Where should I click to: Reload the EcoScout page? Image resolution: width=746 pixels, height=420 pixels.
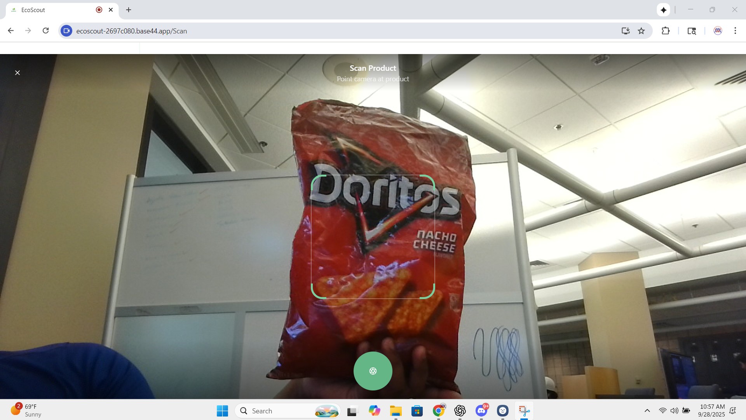(45, 31)
